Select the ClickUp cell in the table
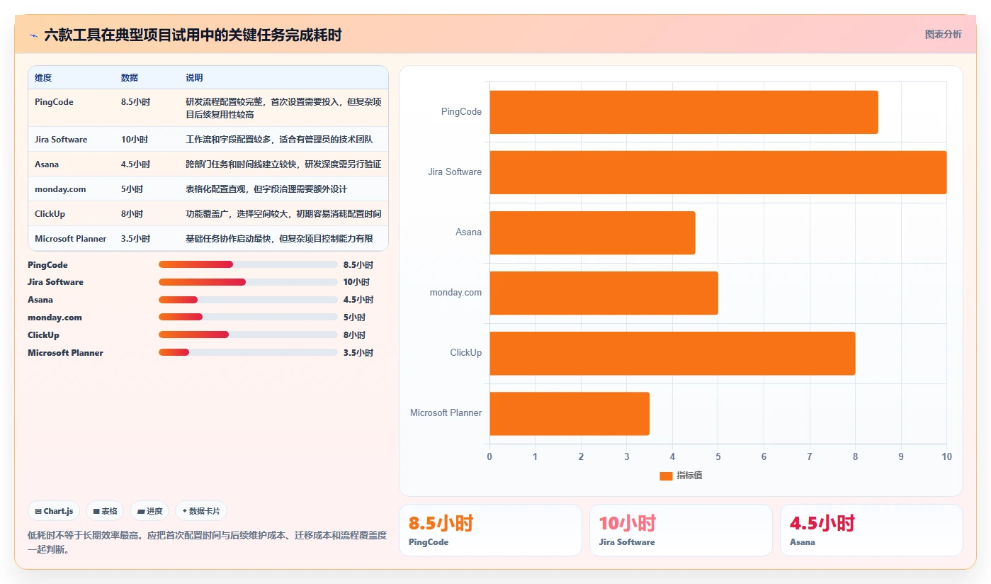 tap(71, 214)
